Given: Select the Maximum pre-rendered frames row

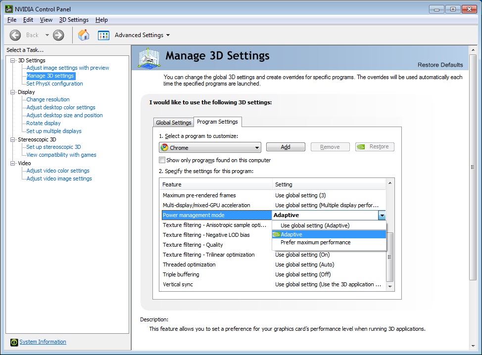Looking at the screenshot, I should (x=273, y=195).
